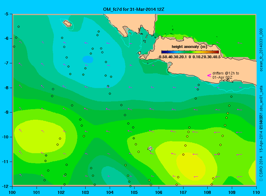Click the title "OM_fc7d for 31-Mar-2014 12Z"

(134, 9)
